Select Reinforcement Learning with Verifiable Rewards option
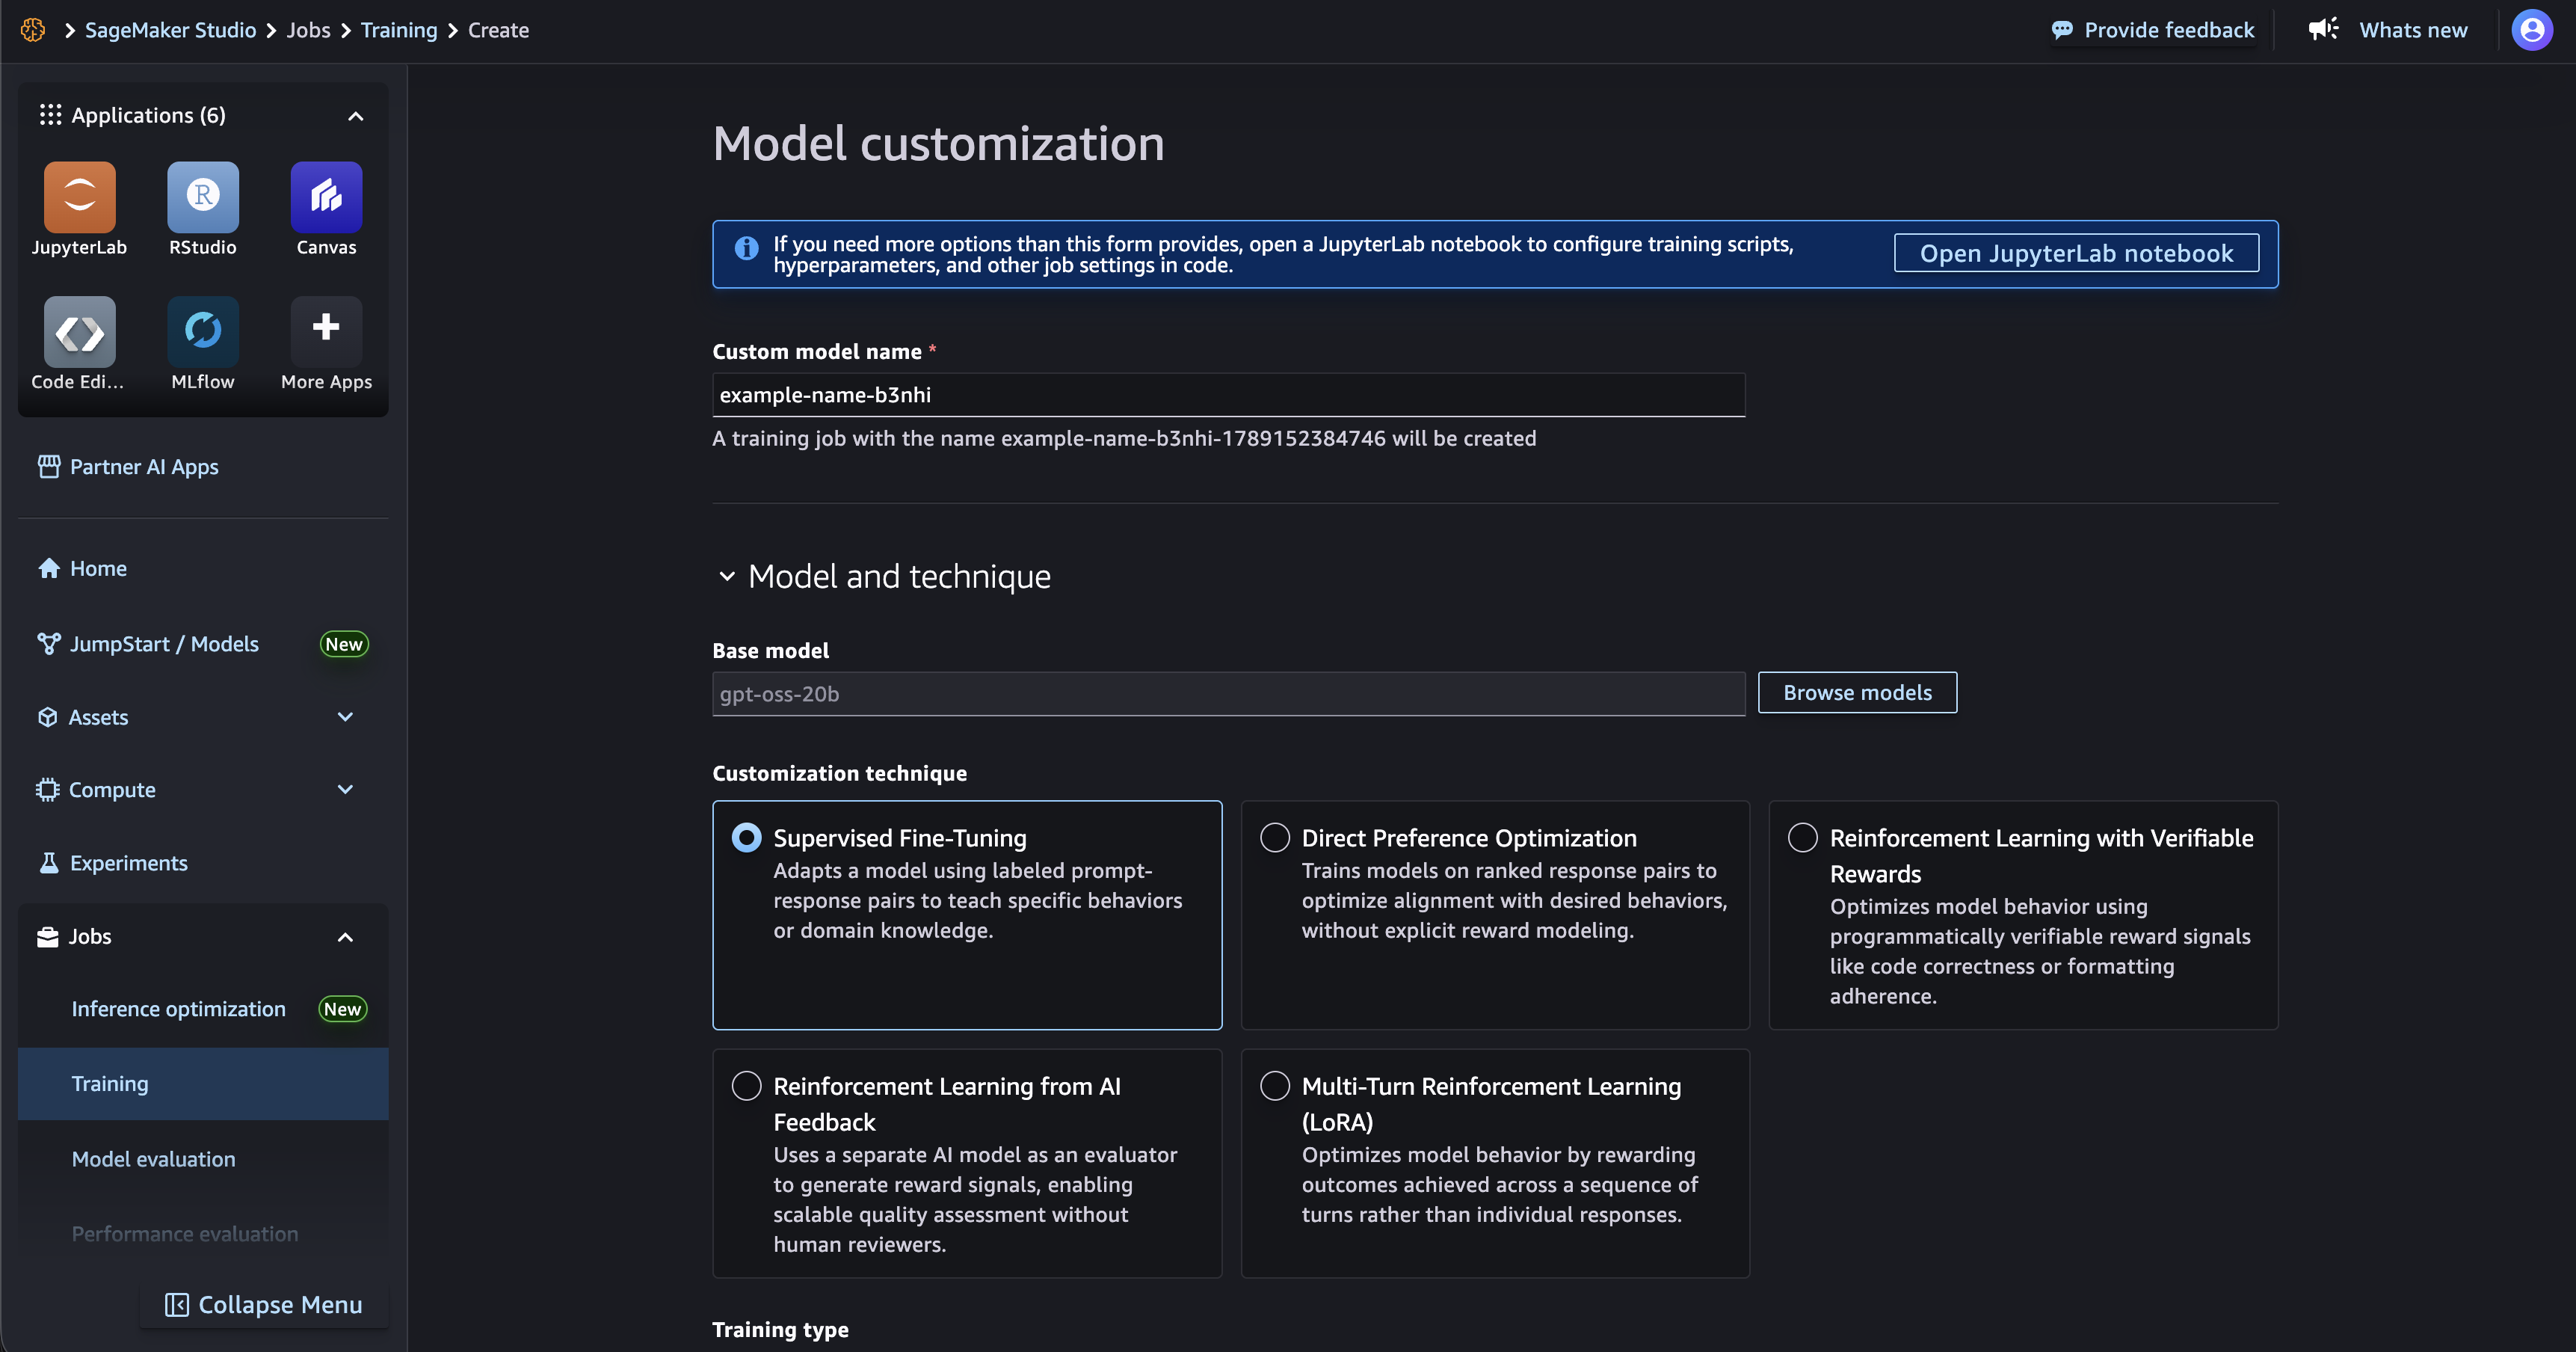Screen dimensions: 2576x1352 tap(1803, 837)
